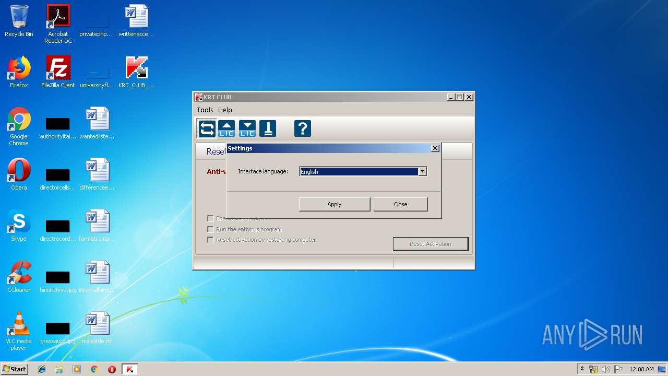The height and width of the screenshot is (376, 668).
Task: Show hidden tray icons arrow
Action: [582, 369]
